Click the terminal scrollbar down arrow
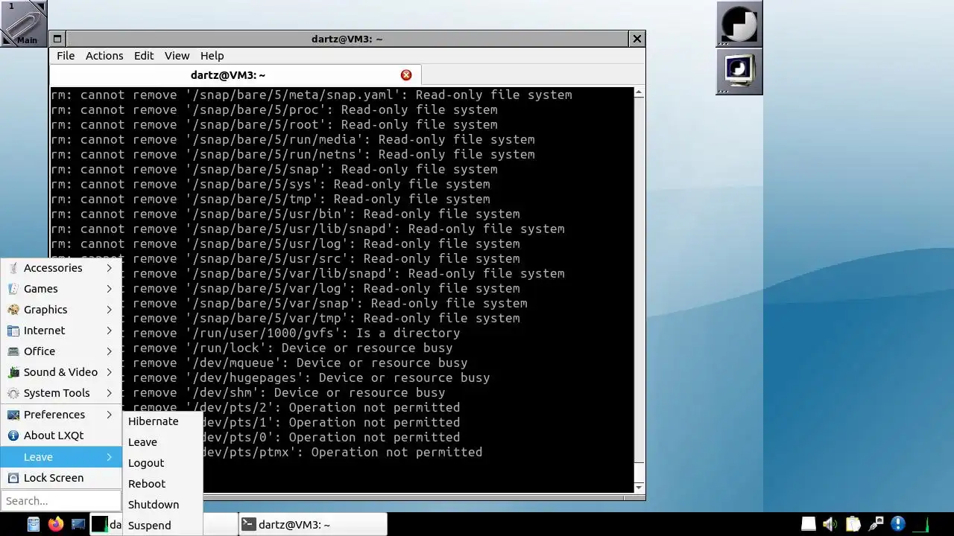 639,487
